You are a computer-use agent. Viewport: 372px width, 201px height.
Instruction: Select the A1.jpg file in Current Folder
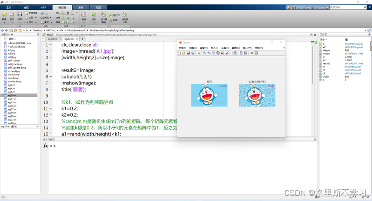(11, 50)
